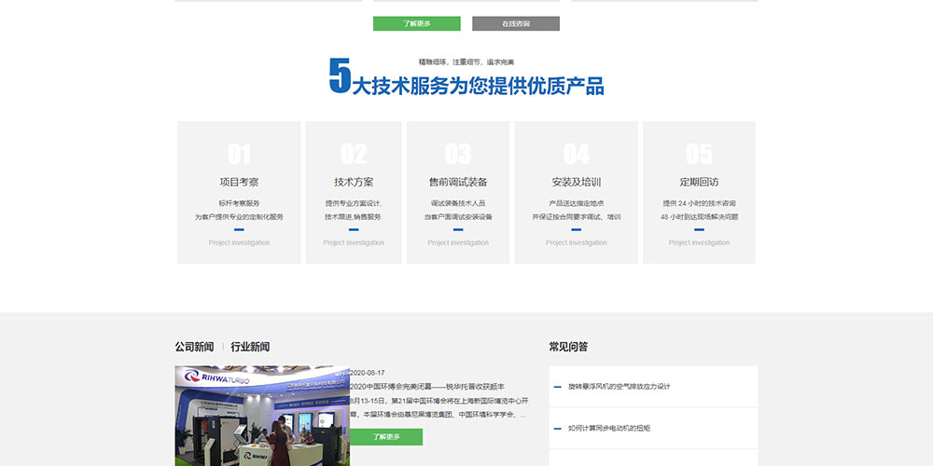Open the 02 技术方案 service card
This screenshot has width=933, height=466.
tap(354, 192)
